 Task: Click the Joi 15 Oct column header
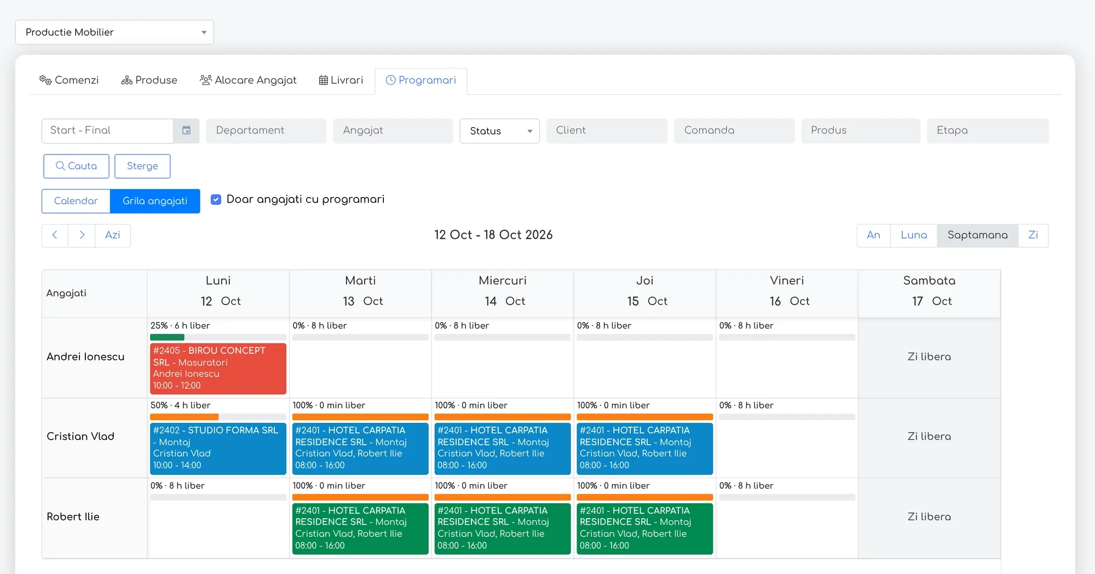tap(645, 293)
